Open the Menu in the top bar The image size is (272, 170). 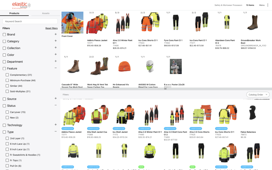(261, 5)
